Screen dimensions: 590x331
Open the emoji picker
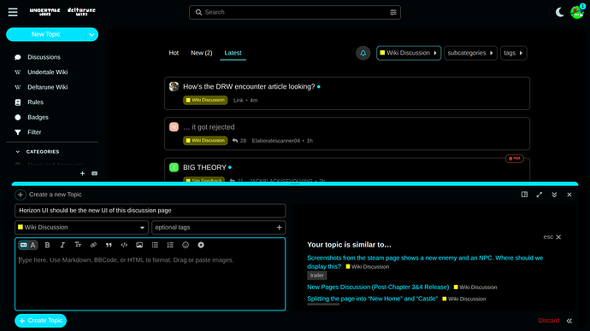(x=186, y=245)
